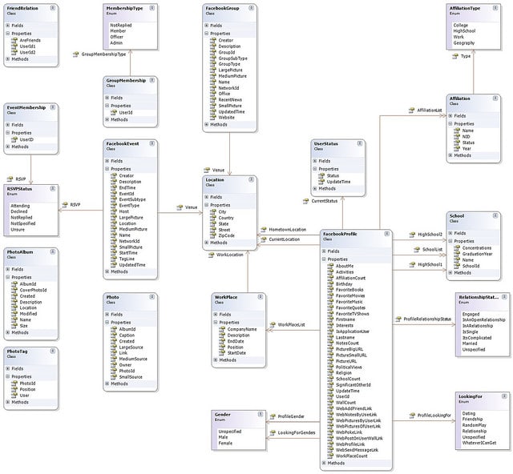
Task: Expand Methods section of PhotoTag
Action: coord(7,402)
